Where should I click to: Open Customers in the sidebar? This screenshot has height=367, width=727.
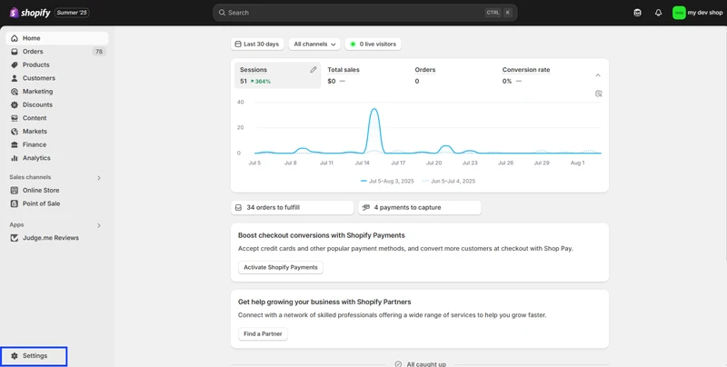[57, 78]
